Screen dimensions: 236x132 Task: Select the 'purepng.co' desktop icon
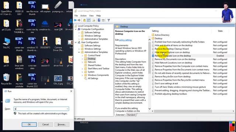pos(58,7)
